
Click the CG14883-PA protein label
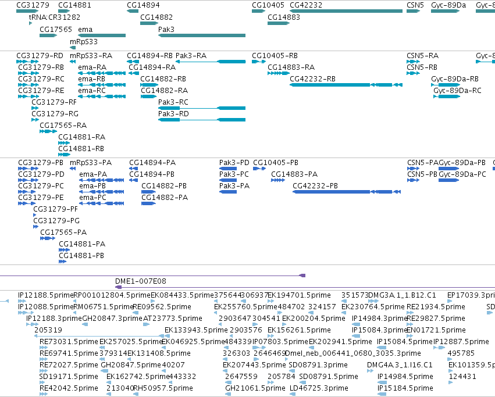pos(294,174)
